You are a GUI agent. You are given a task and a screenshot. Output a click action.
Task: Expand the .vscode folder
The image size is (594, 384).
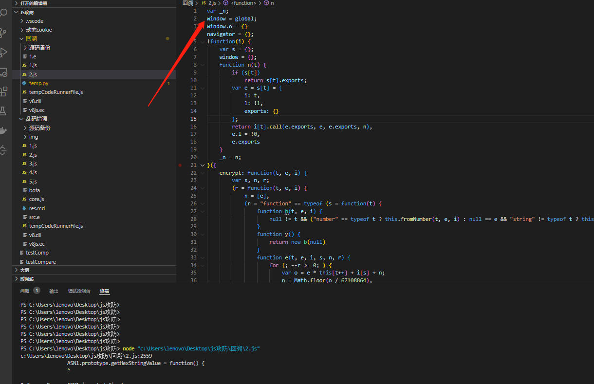[x=22, y=21]
